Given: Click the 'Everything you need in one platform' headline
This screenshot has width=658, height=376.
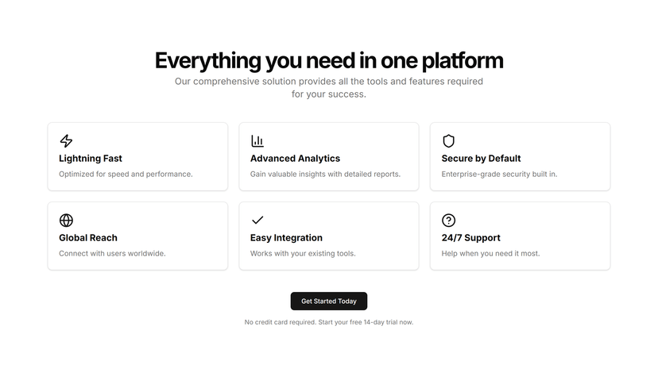Looking at the screenshot, I should tap(329, 60).
